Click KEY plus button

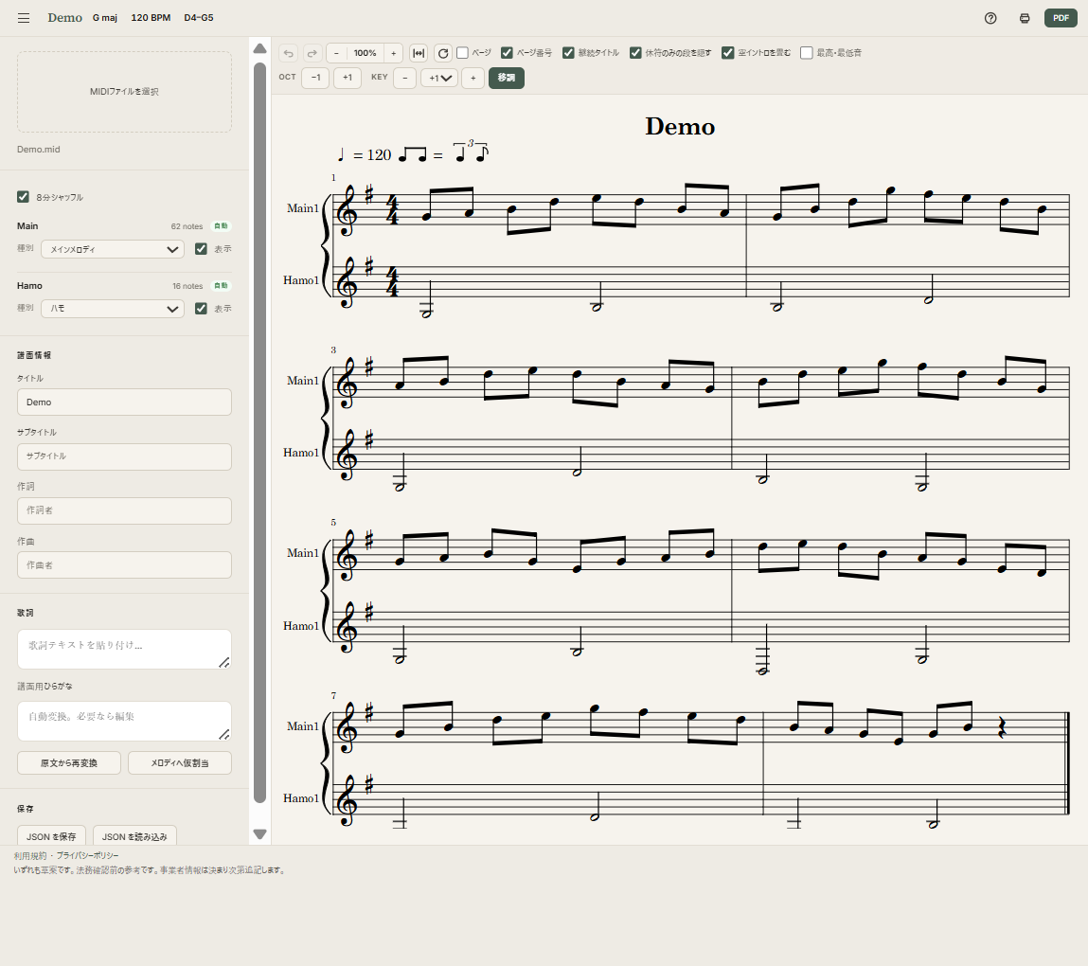click(473, 78)
